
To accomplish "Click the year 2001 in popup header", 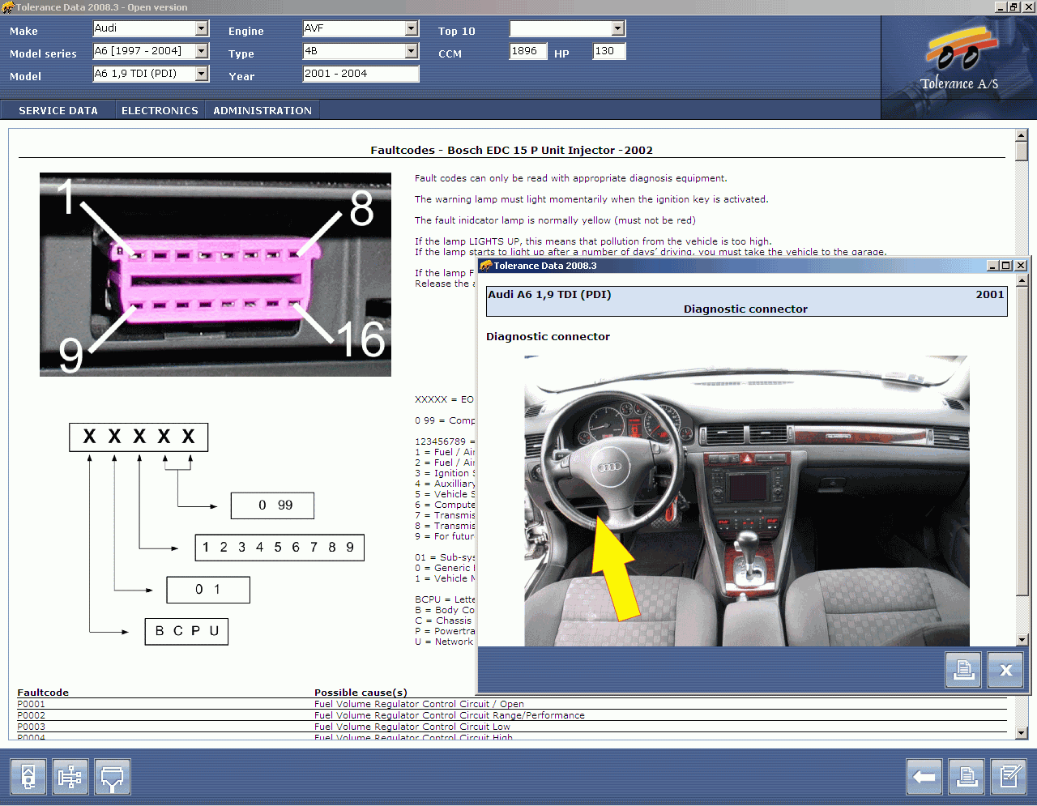I will point(990,294).
